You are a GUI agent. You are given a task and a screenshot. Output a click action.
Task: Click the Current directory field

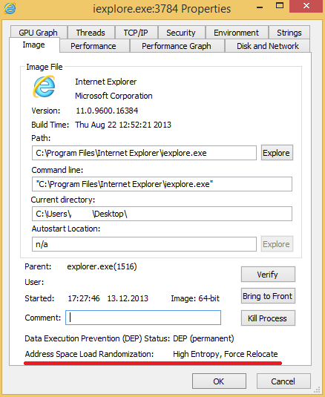(162, 214)
